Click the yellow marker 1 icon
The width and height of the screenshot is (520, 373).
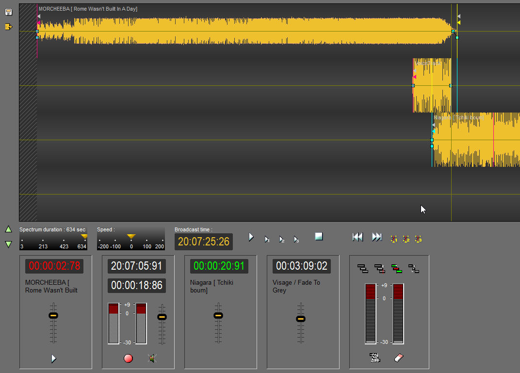[x=394, y=239]
